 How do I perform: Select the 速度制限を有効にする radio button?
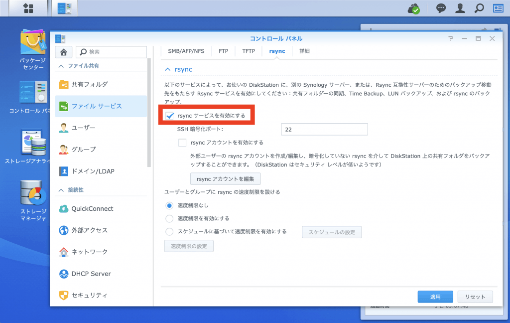169,218
